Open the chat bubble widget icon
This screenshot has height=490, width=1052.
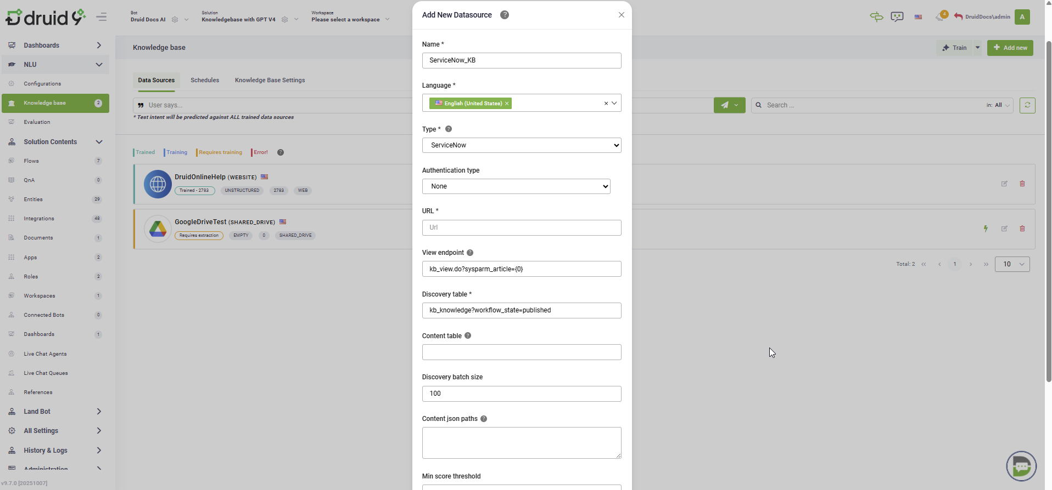(1021, 466)
